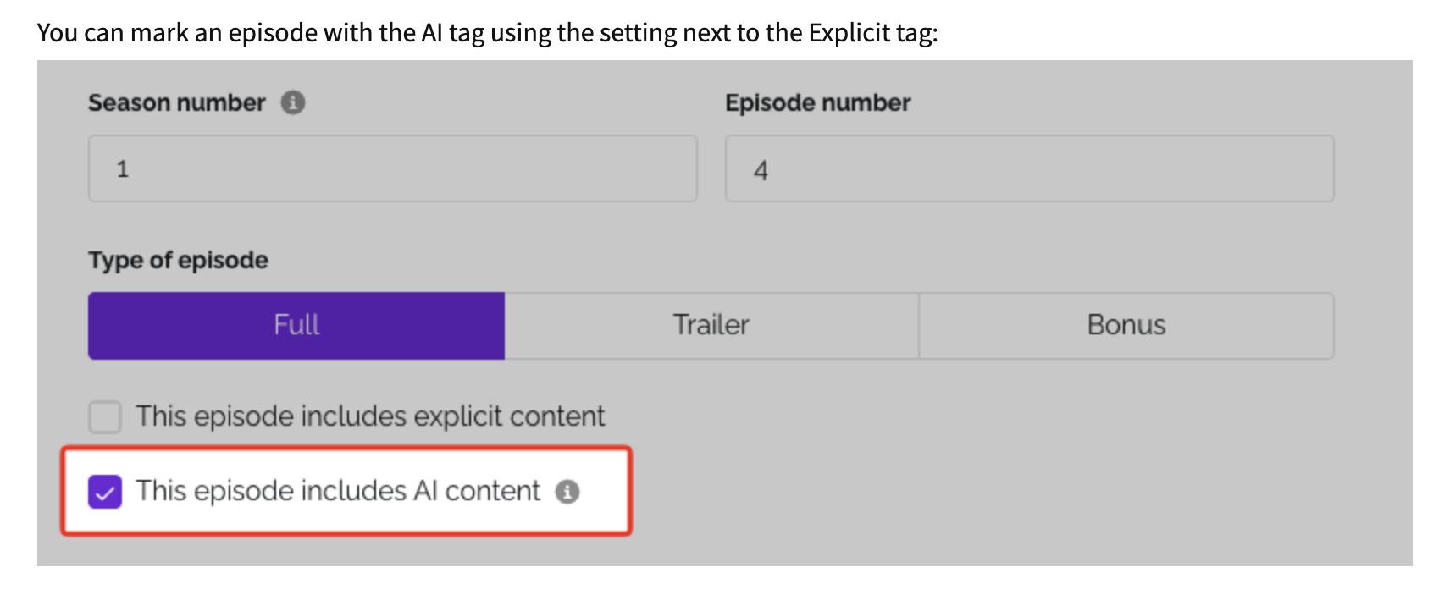Click empty gray area of the form panel

point(1016,474)
